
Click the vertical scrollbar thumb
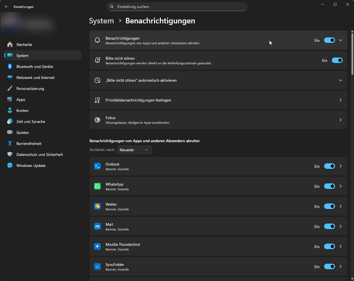pyautogui.click(x=352, y=52)
